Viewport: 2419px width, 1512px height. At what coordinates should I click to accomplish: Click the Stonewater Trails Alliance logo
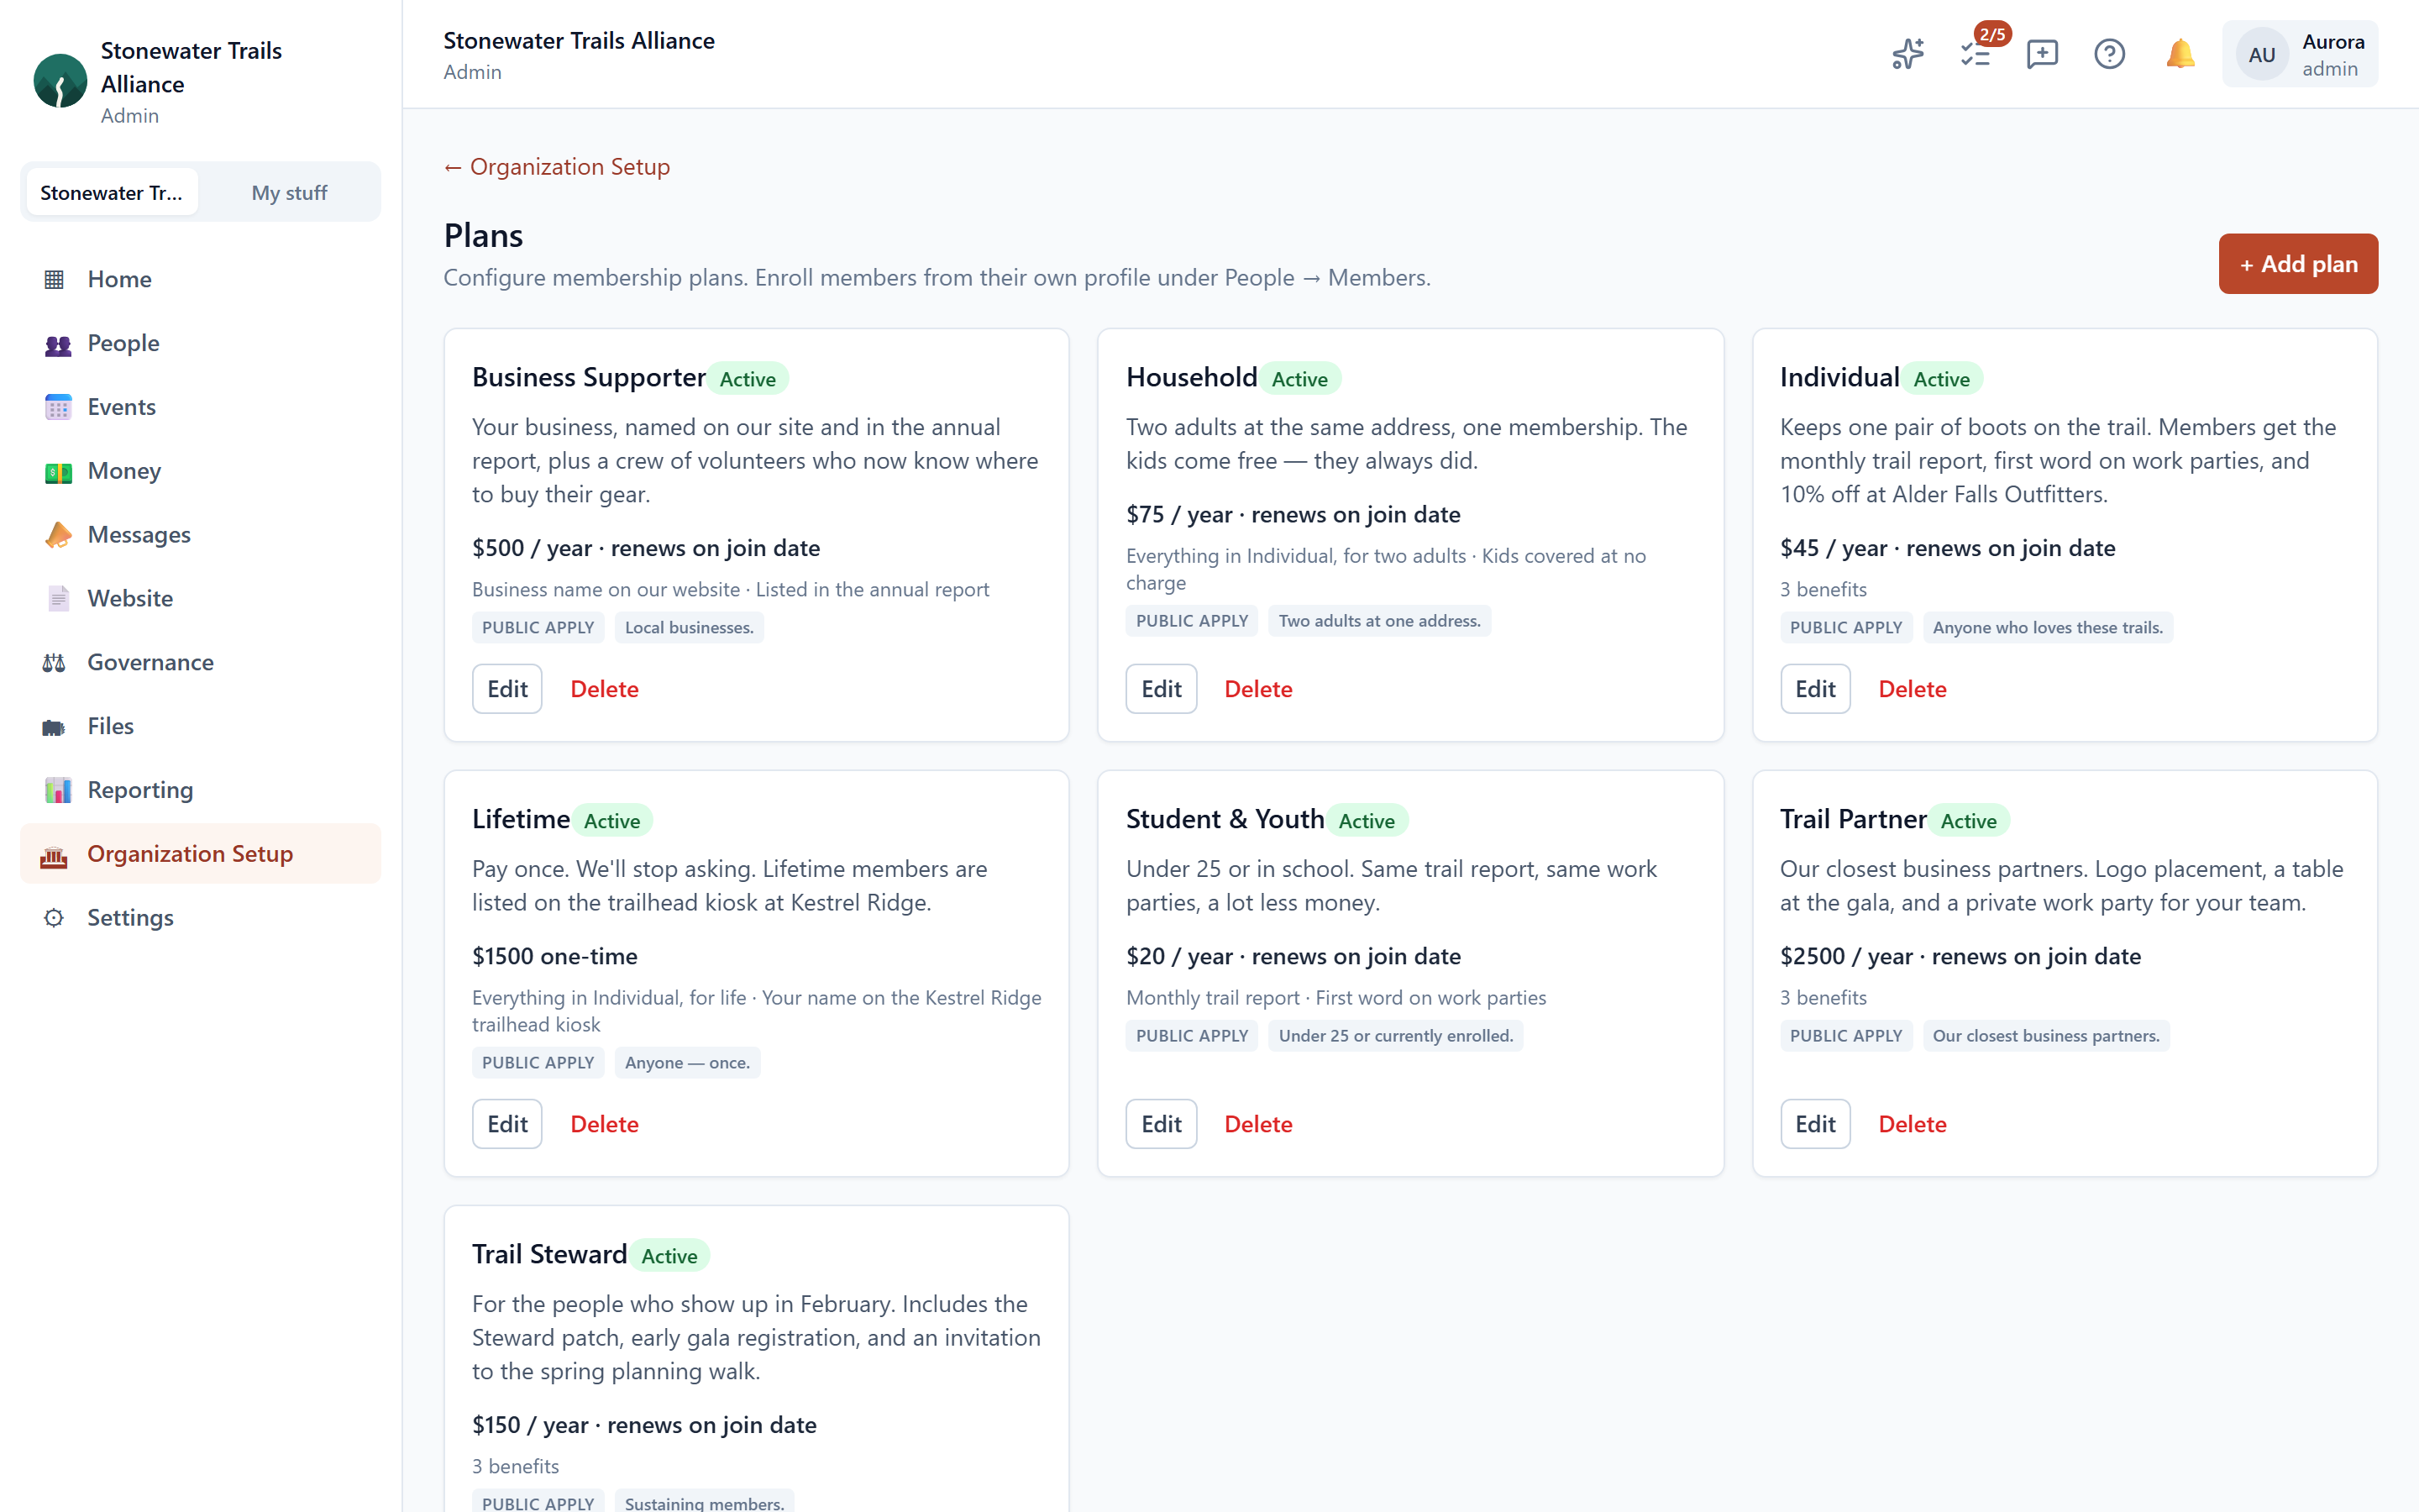tap(60, 81)
